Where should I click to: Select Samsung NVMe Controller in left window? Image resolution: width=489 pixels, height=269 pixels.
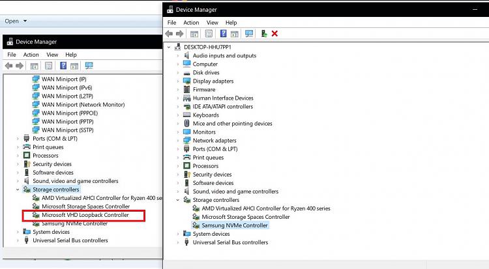tap(74, 223)
